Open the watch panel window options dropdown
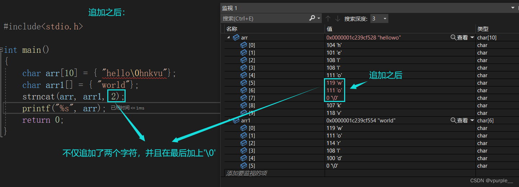This screenshot has width=519, height=187. (513, 8)
